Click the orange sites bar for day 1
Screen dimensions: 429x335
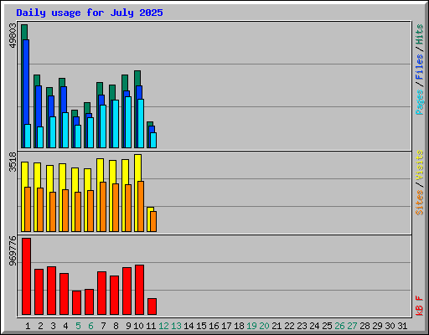coord(28,209)
